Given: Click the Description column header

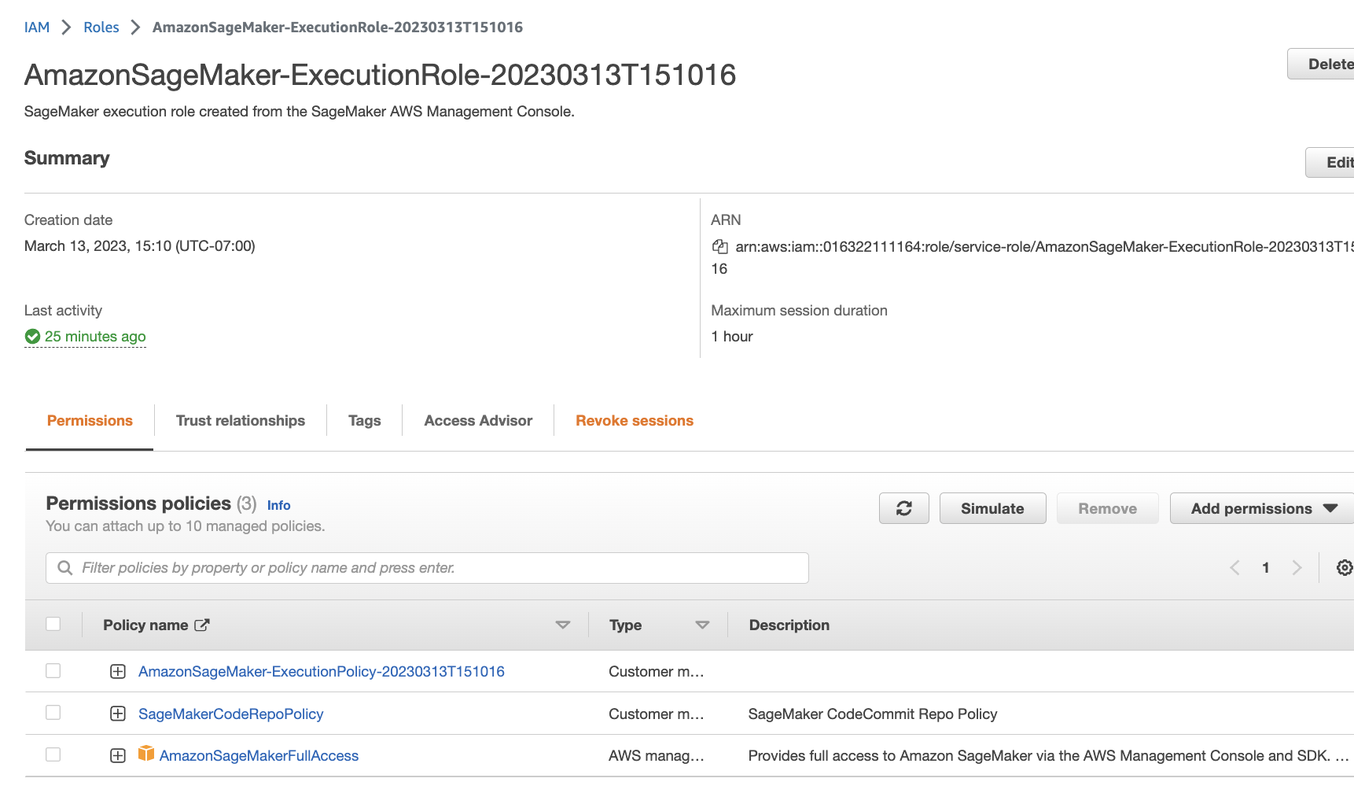Looking at the screenshot, I should tap(789, 625).
